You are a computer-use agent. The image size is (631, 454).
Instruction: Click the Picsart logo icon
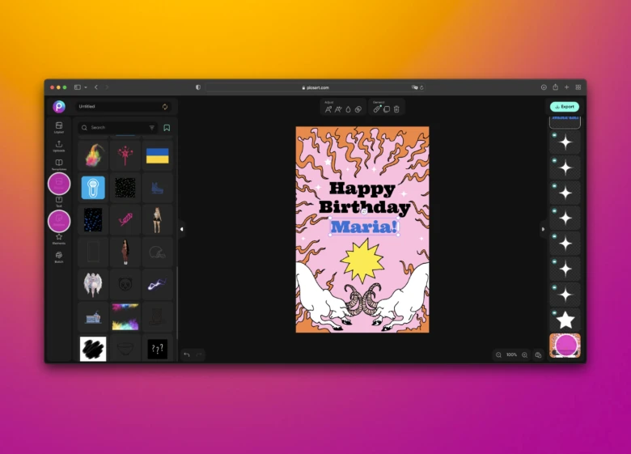59,106
